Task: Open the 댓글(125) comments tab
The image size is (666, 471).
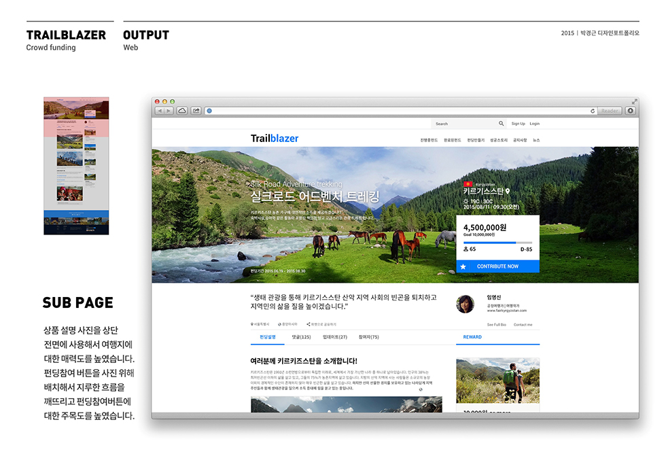Action: pos(301,337)
